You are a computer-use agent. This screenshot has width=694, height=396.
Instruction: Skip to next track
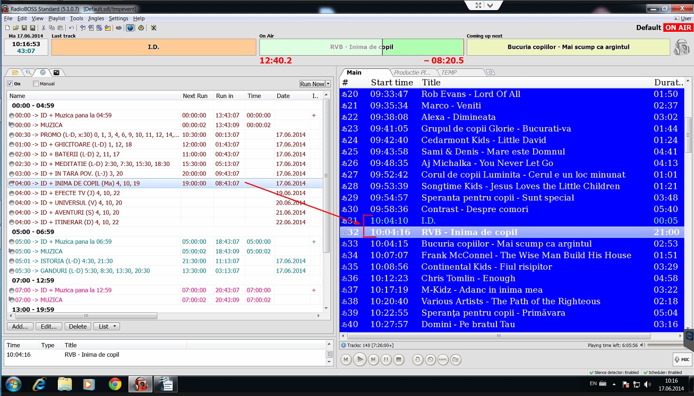click(x=373, y=359)
